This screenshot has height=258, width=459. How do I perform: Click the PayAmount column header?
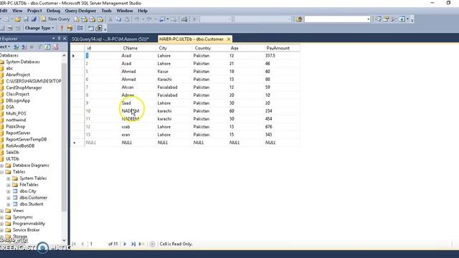[x=278, y=48]
